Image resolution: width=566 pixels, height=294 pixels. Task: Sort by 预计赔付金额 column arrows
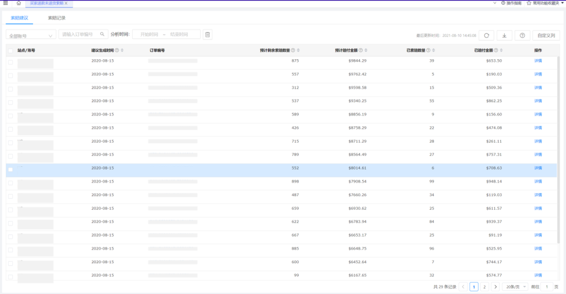point(366,50)
